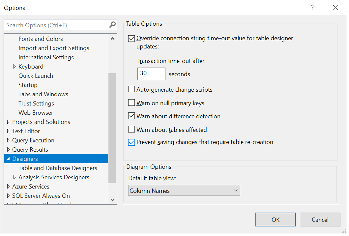Enable Warn on null primary keys
349x236 pixels.
click(131, 103)
